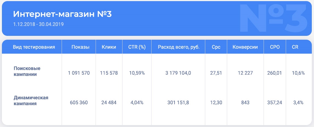Click the "Конверсии" column header

tap(245, 47)
